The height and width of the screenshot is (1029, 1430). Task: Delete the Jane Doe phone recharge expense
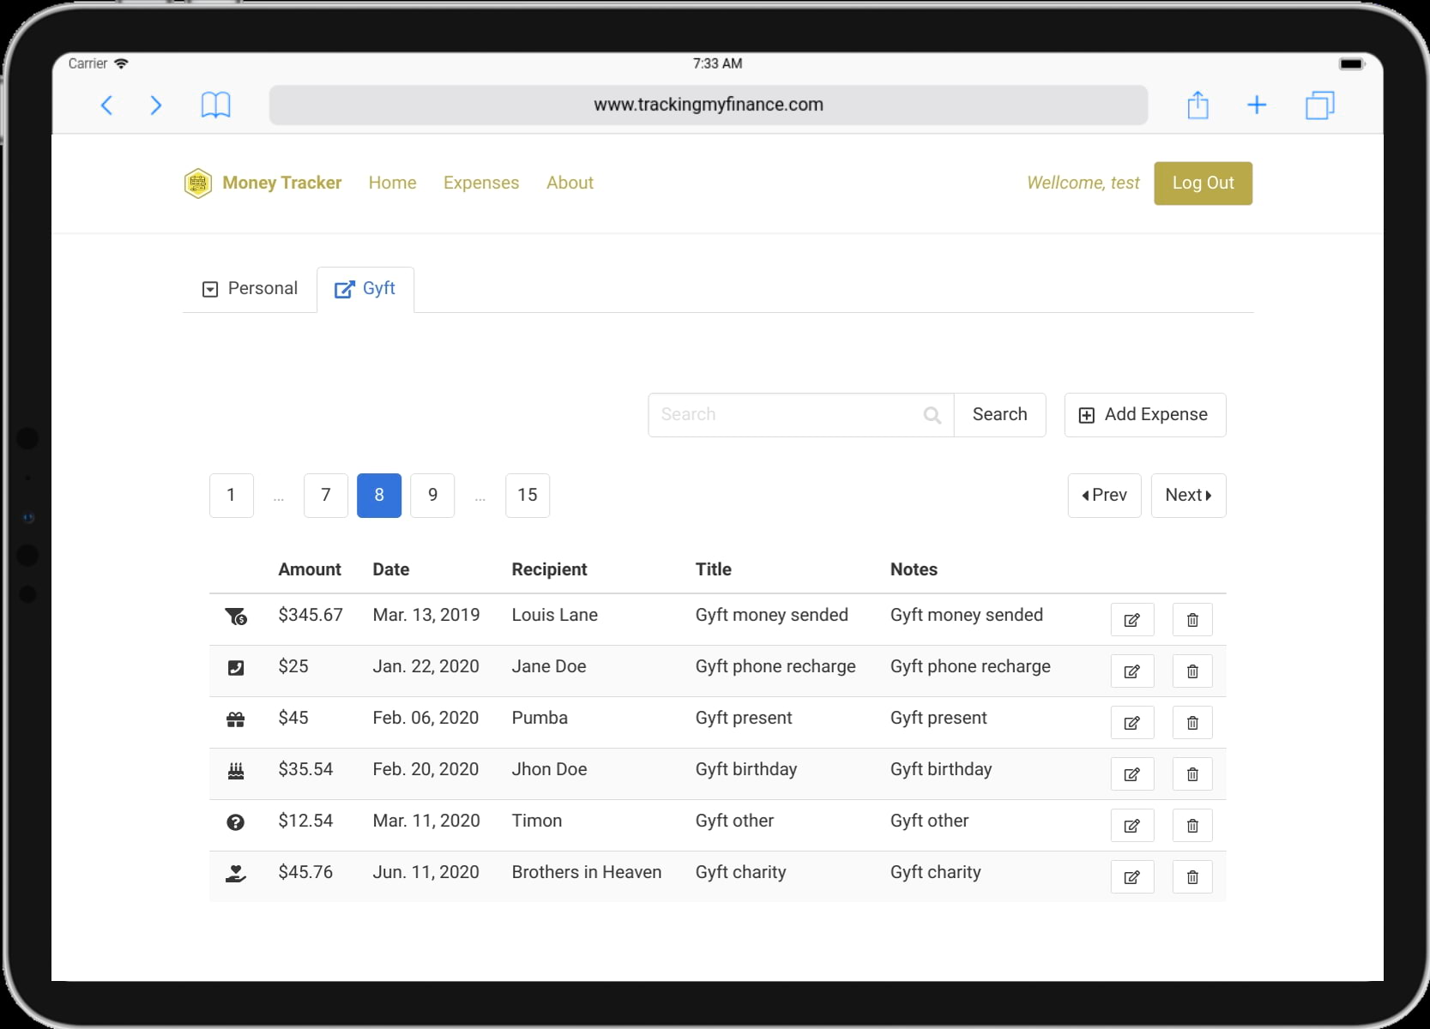pyautogui.click(x=1192, y=671)
